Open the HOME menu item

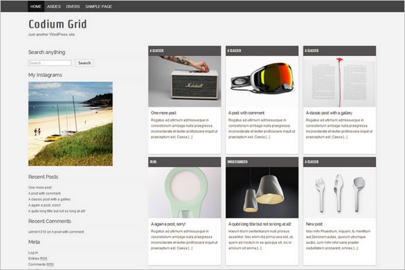coord(36,6)
